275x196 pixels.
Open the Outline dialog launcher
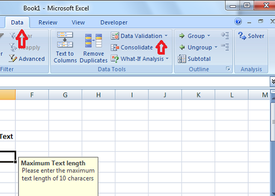(x=228, y=69)
